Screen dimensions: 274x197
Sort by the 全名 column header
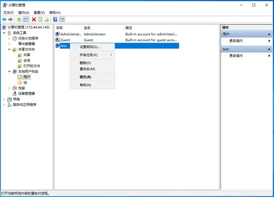(x=103, y=28)
